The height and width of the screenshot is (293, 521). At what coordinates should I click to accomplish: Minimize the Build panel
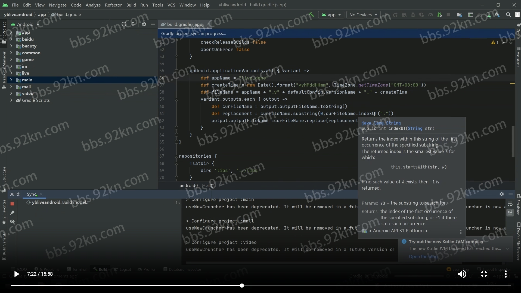511,194
